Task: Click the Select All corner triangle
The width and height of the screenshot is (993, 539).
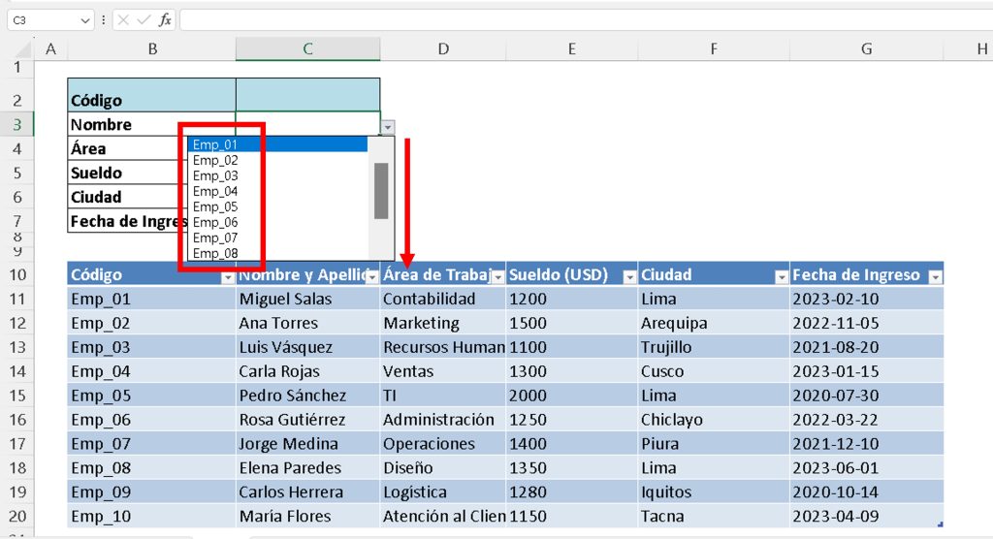Action: coord(24,49)
